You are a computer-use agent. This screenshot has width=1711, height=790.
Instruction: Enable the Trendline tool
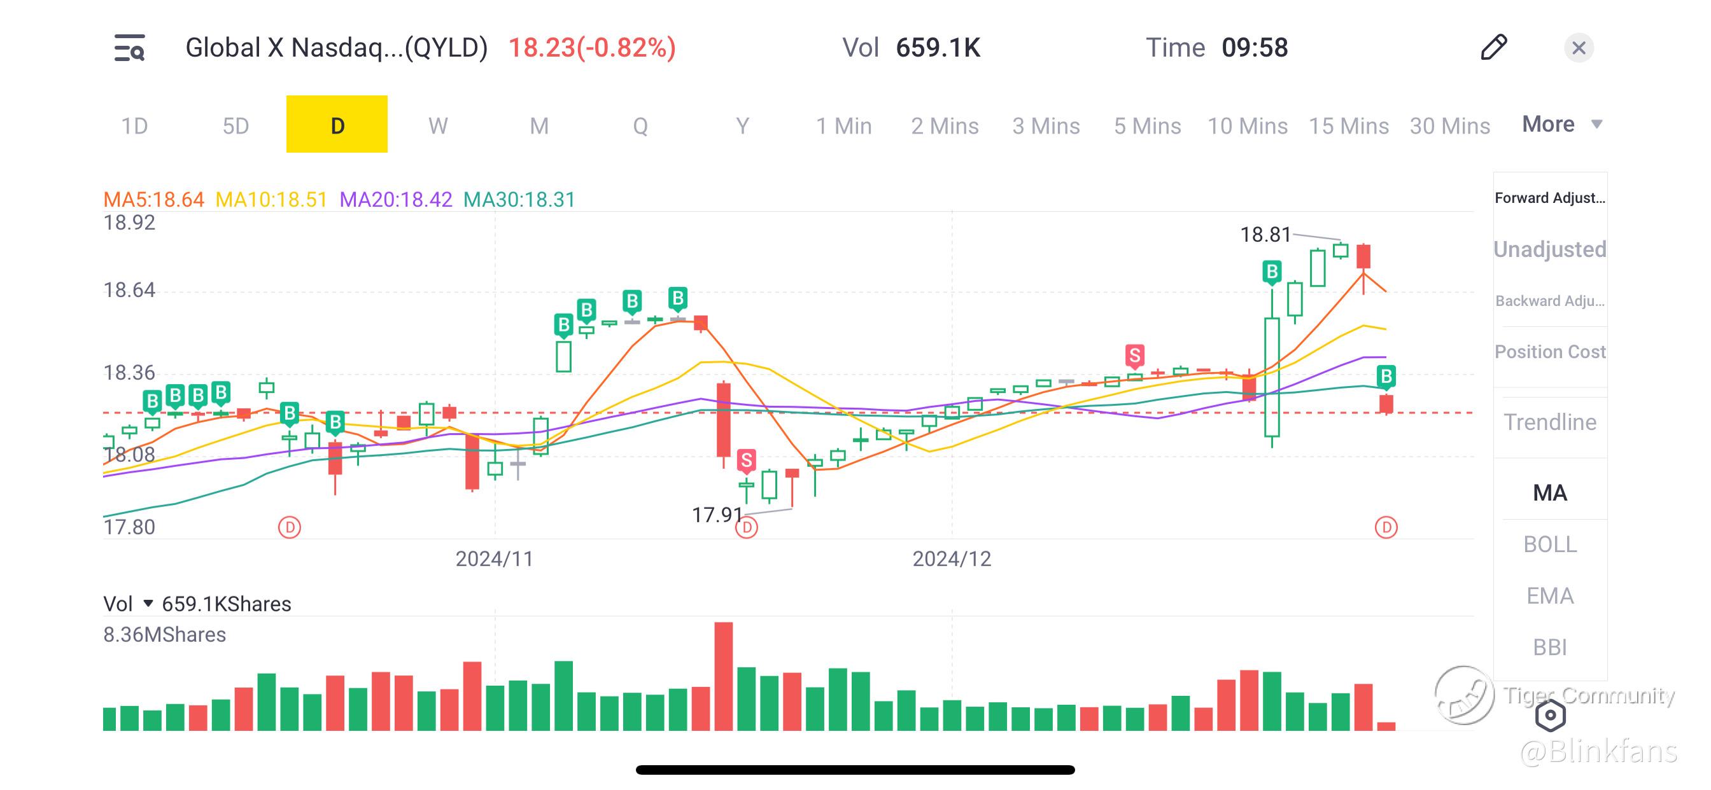[1549, 422]
